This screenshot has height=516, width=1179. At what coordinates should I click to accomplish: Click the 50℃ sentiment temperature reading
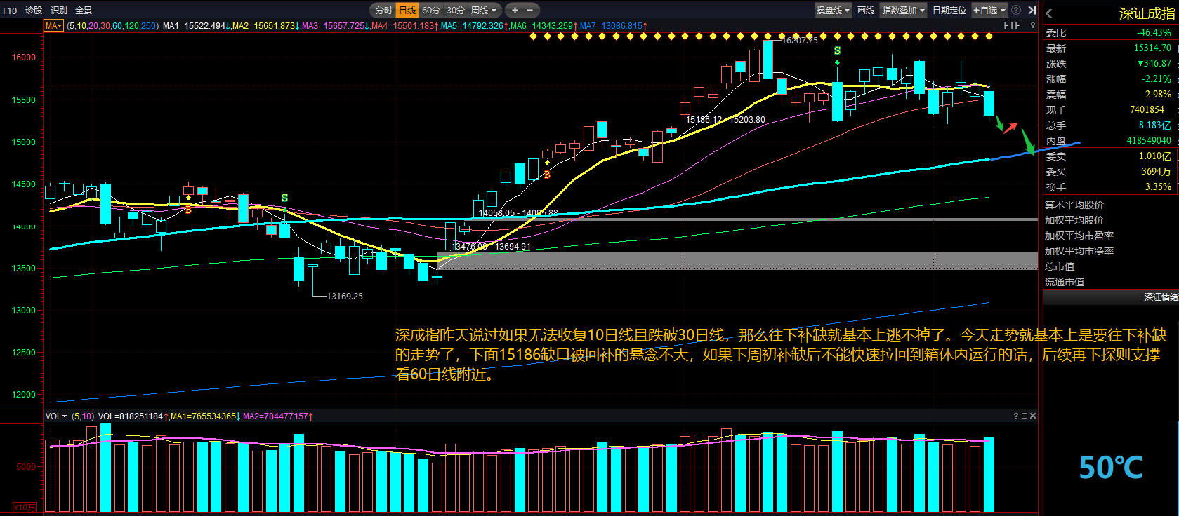1111,468
